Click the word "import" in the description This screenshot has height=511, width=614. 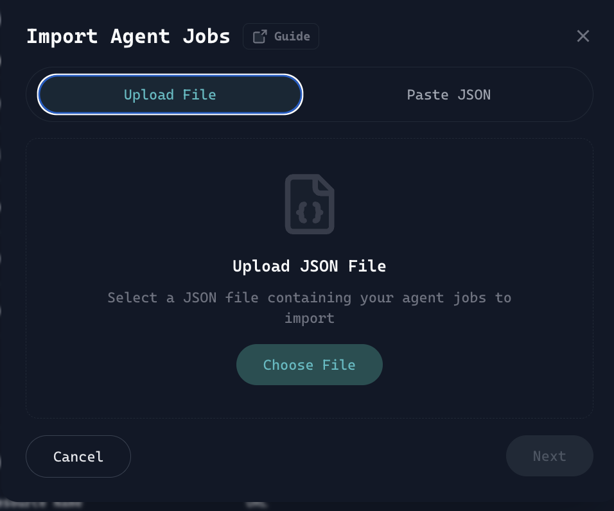pyautogui.click(x=309, y=318)
